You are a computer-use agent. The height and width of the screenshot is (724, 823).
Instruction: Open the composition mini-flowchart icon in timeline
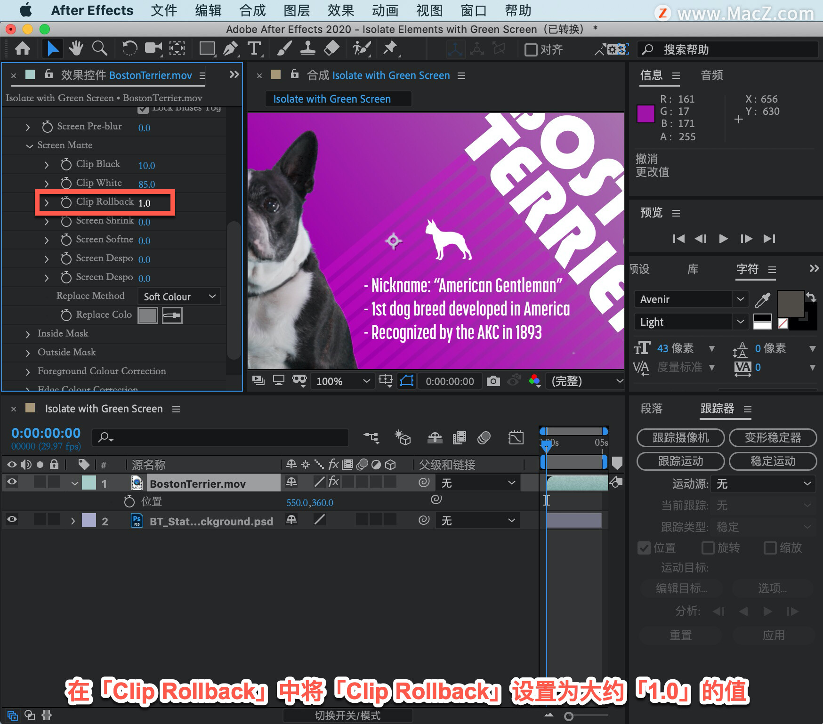pos(371,438)
